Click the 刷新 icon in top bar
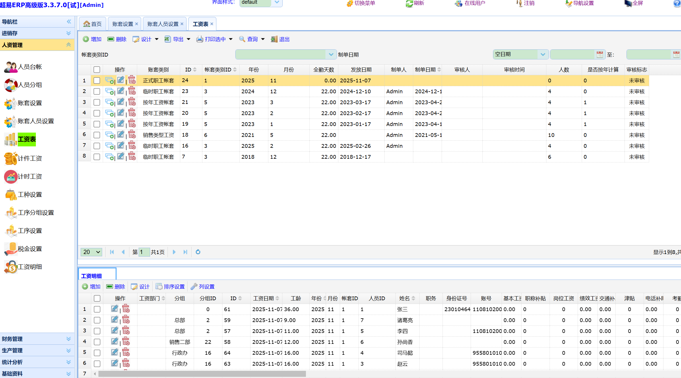Screen dimensions: 681x378 (x=410, y=3)
